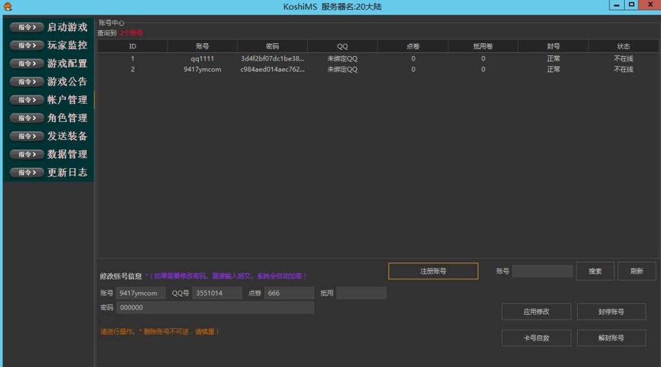This screenshot has height=367, width=661.
Task: Sort by the 点卷 column header
Action: pyautogui.click(x=412, y=46)
